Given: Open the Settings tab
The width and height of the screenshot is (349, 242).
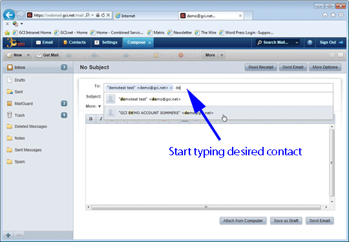Looking at the screenshot, I should pyautogui.click(x=106, y=42).
